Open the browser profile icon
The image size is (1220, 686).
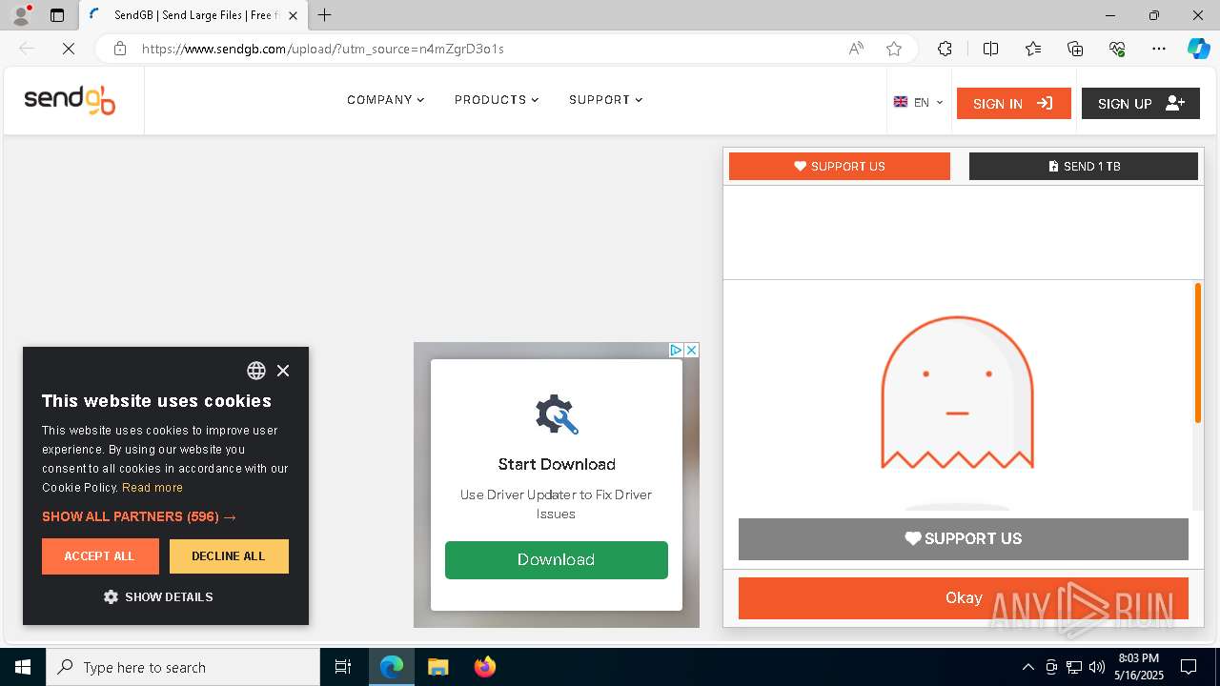coord(21,15)
